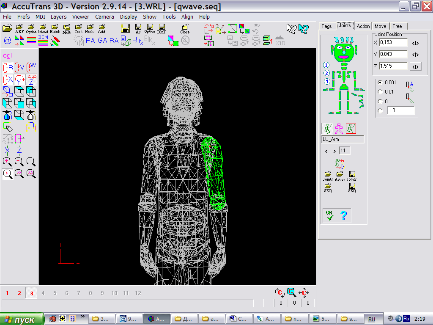
Task: Click the magenta stick figure icon
Action: [x=339, y=129]
